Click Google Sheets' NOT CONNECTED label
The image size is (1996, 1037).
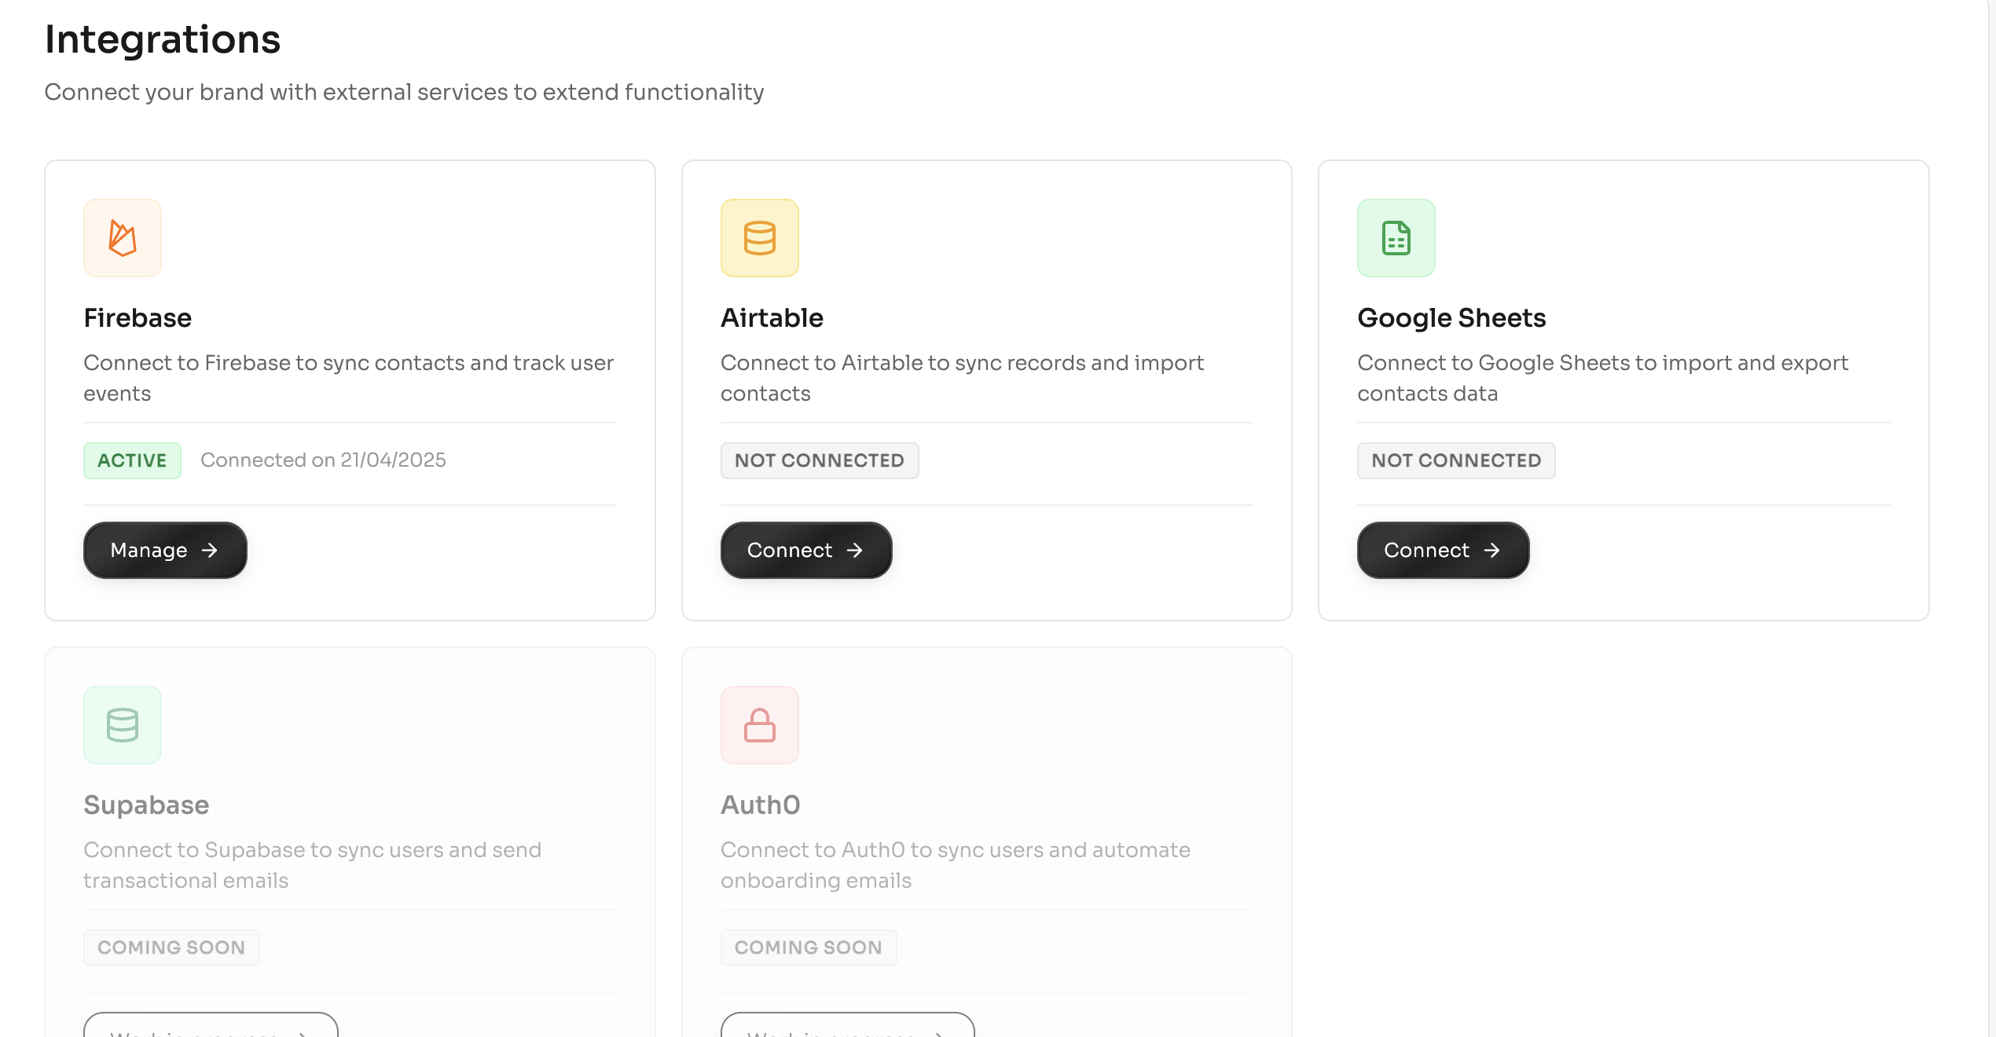click(x=1455, y=460)
